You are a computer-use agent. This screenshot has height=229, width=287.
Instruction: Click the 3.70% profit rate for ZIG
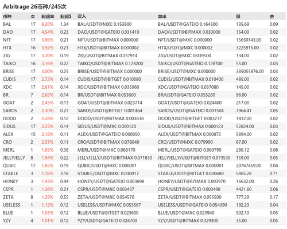[x=48, y=56]
